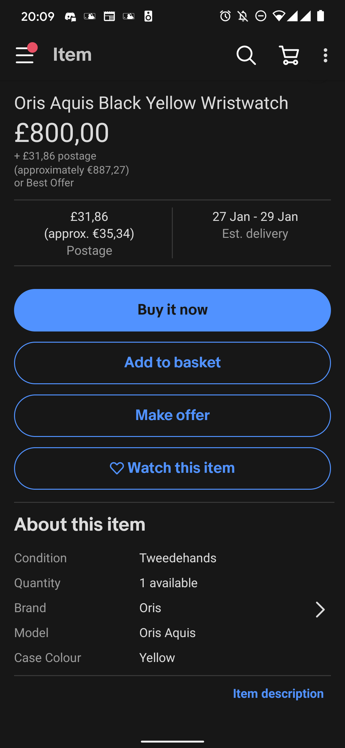Viewport: 345px width, 748px height.
Task: Tap the search magnifier icon
Action: tap(246, 55)
